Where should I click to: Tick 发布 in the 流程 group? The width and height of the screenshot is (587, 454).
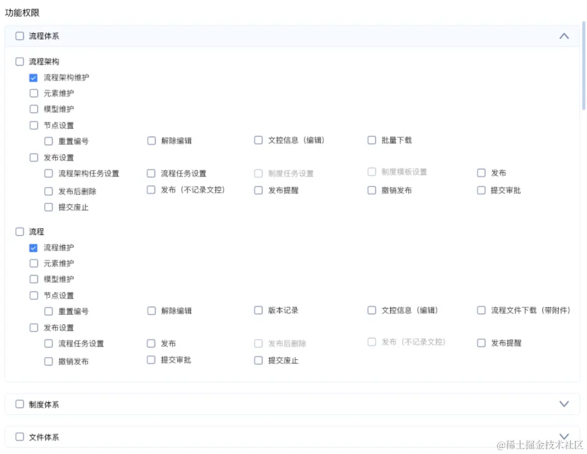click(151, 344)
